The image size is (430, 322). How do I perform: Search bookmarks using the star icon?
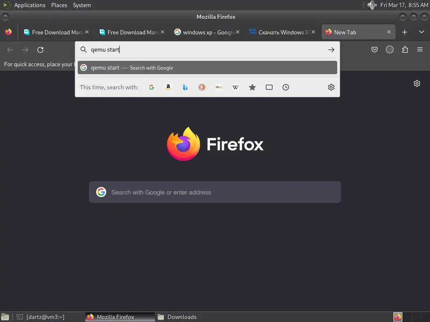[252, 87]
